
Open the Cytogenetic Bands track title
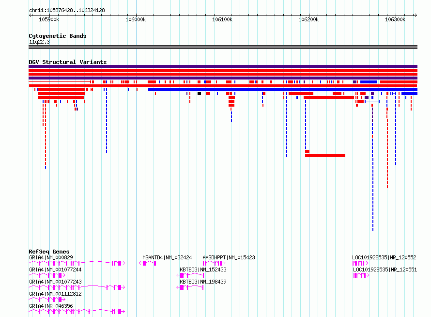(x=58, y=36)
